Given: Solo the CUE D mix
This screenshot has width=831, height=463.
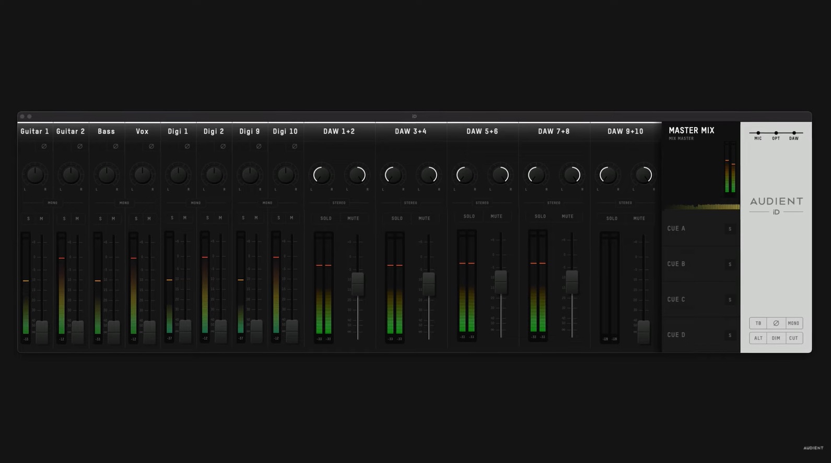Looking at the screenshot, I should pos(730,335).
